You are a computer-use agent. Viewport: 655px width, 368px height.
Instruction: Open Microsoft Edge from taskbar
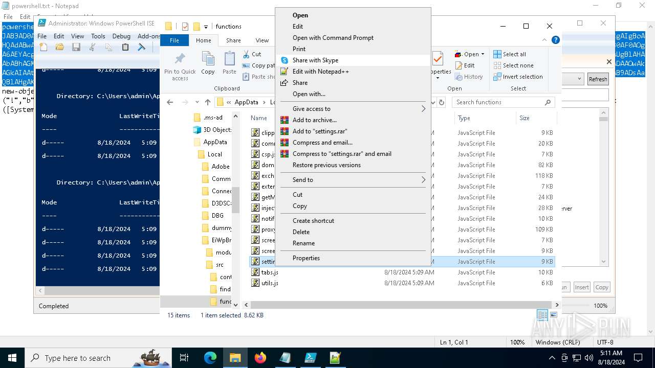pos(210,358)
